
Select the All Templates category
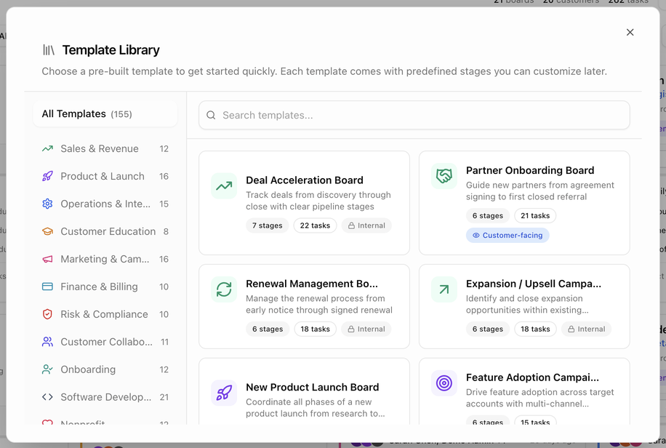[x=105, y=114]
